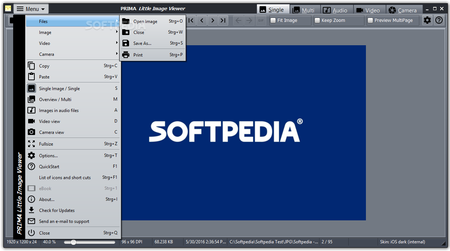The height and width of the screenshot is (251, 450).
Task: Expand the Camera submenu
Action: click(x=73, y=54)
